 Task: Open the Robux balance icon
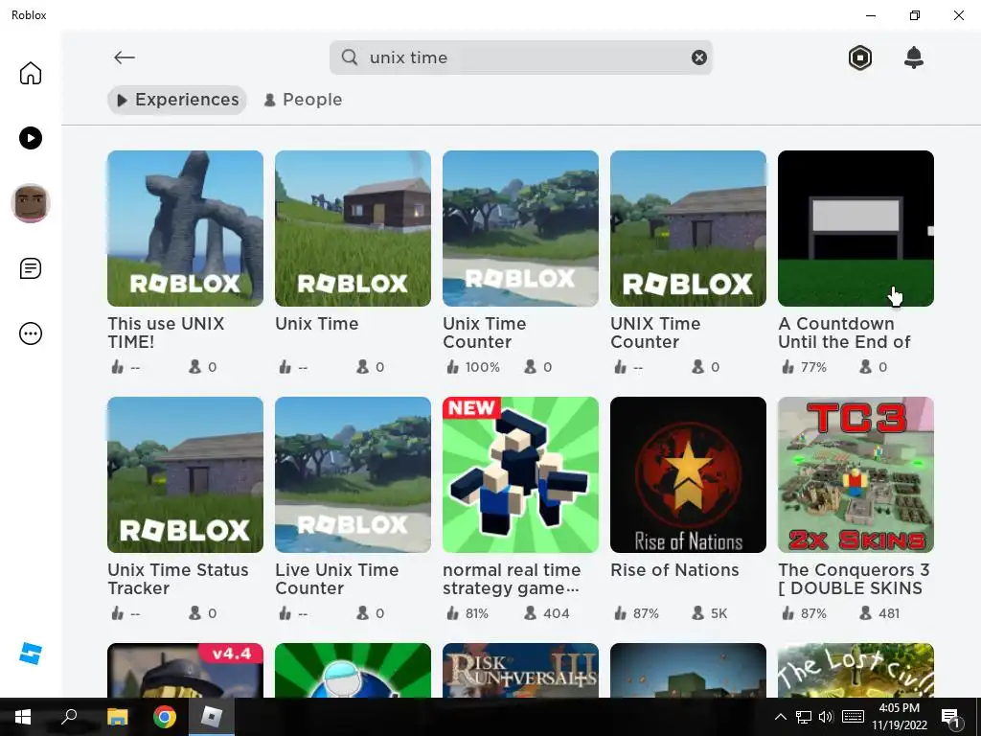(859, 57)
